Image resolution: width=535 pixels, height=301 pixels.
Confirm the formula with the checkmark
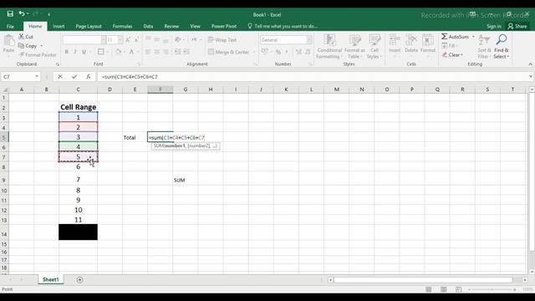(x=74, y=77)
